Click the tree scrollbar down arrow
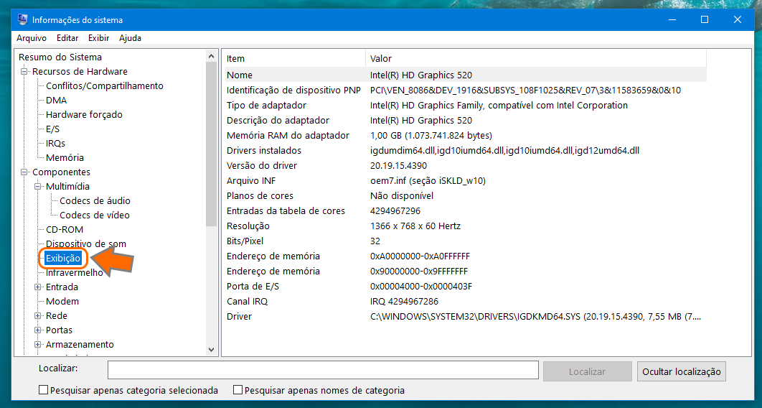Image resolution: width=762 pixels, height=408 pixels. [x=211, y=349]
